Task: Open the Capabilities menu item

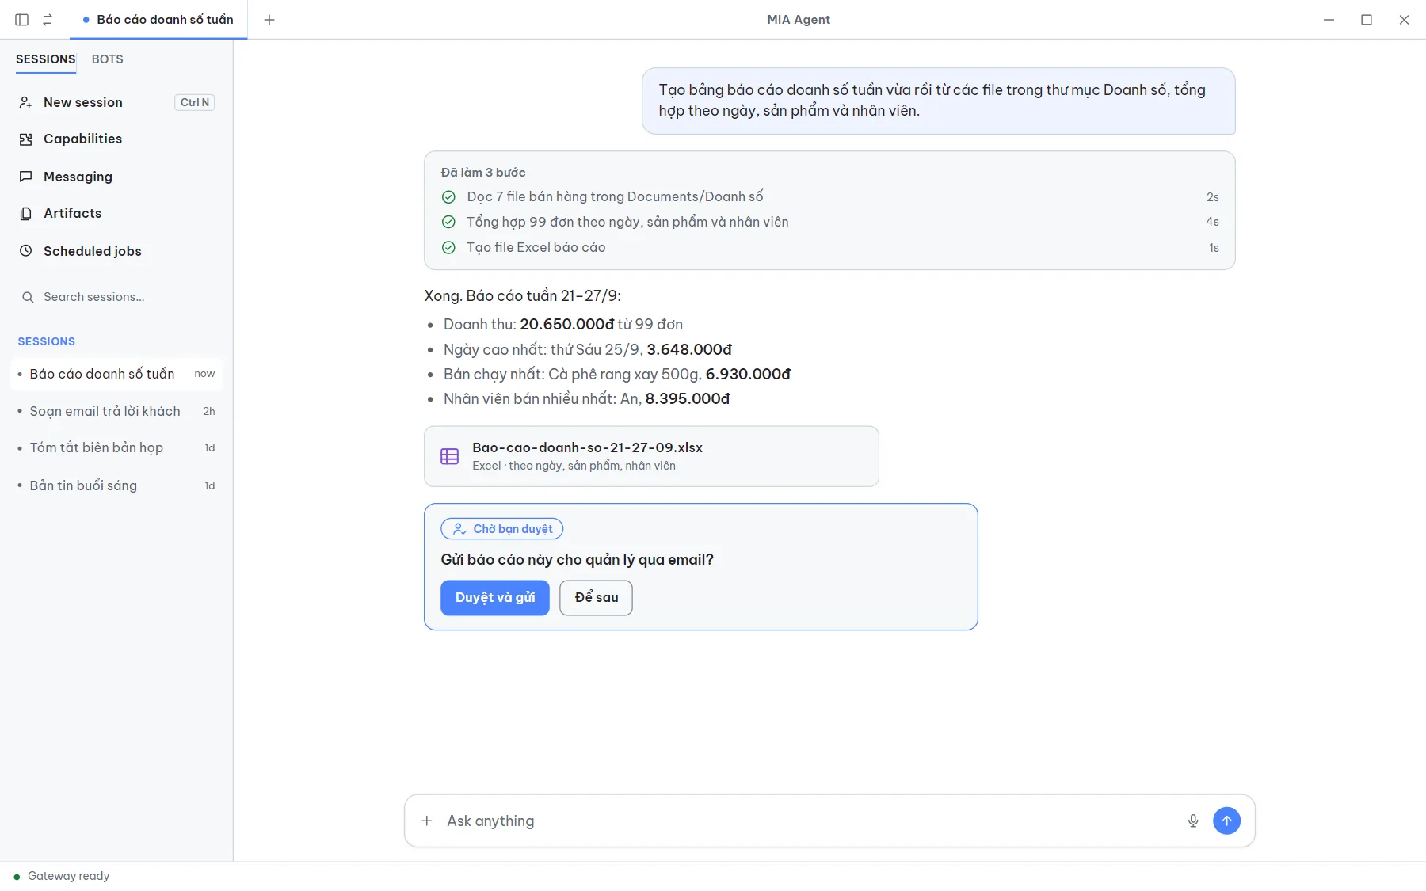Action: (116, 139)
